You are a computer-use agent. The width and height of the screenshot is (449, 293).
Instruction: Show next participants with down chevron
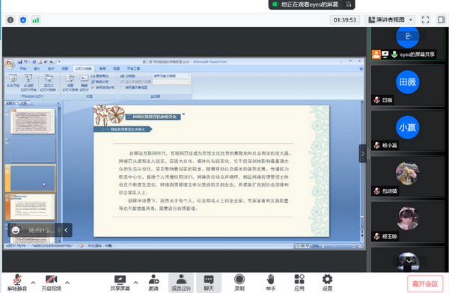tap(409, 262)
